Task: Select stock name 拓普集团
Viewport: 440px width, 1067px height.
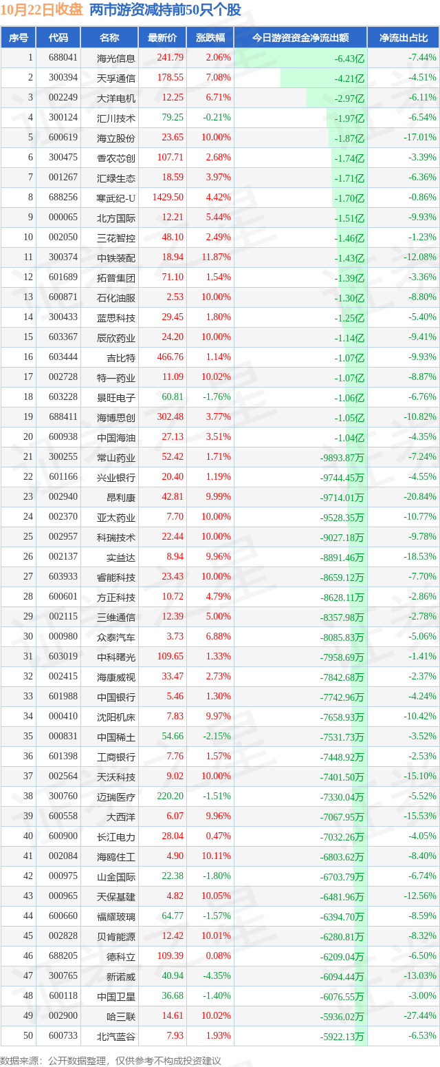Action: (117, 277)
